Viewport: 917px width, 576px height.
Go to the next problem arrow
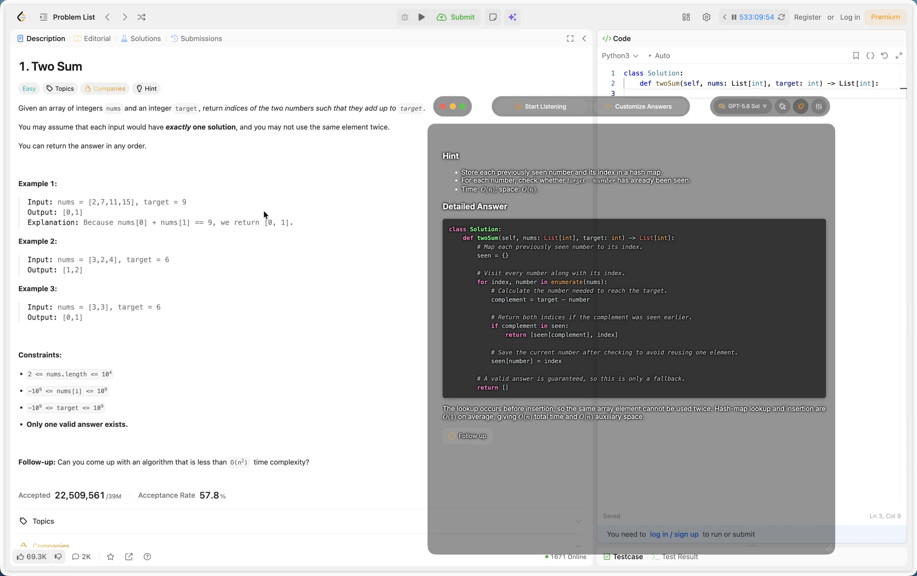(125, 17)
